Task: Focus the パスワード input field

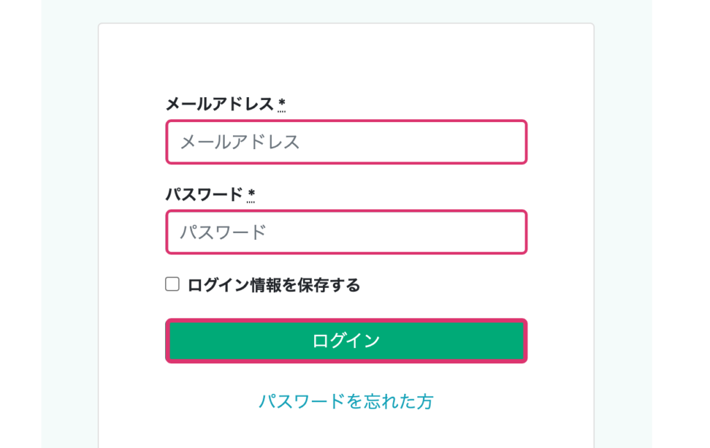Action: pos(346,232)
